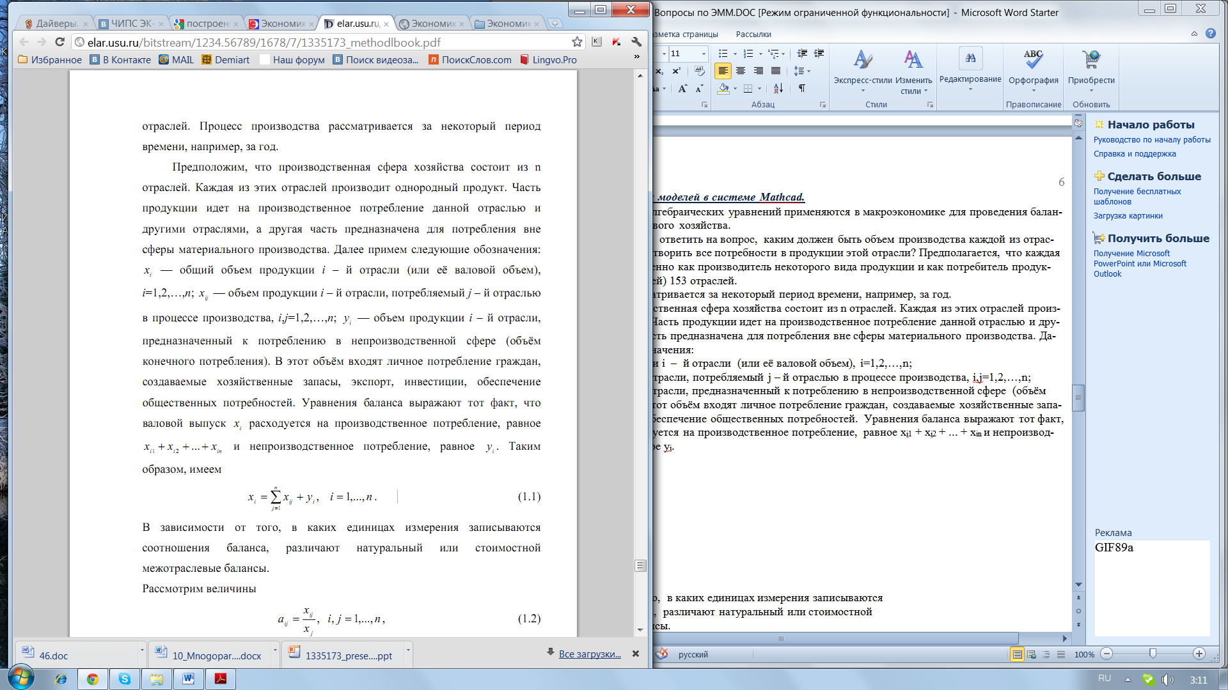Click zoom in plus button in Word
This screenshot has width=1228, height=690.
[x=1199, y=654]
